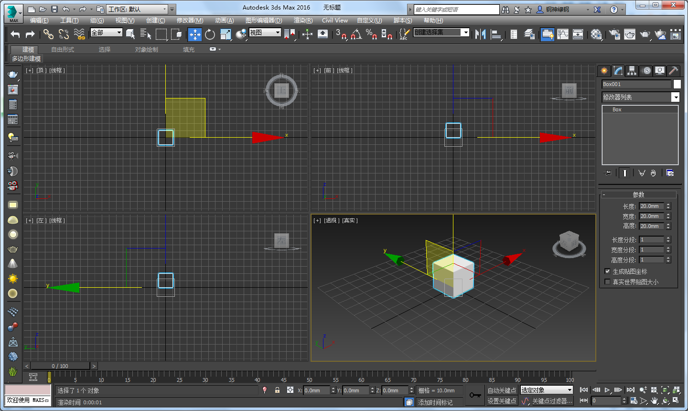The height and width of the screenshot is (411, 688).
Task: Activate the Select Object tool
Action: [130, 34]
